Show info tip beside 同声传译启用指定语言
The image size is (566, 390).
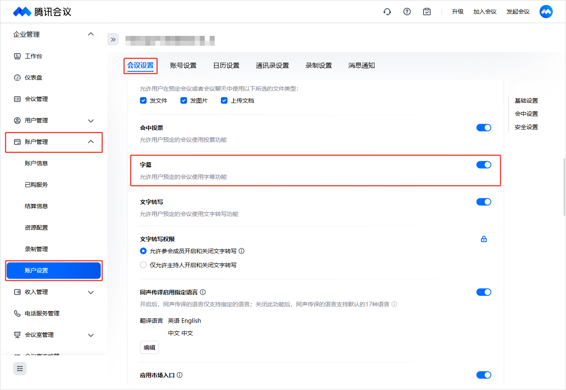(203, 292)
